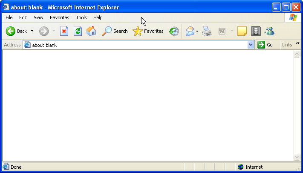Open the Search pane
Viewport: 303px width, 173px height.
115,31
